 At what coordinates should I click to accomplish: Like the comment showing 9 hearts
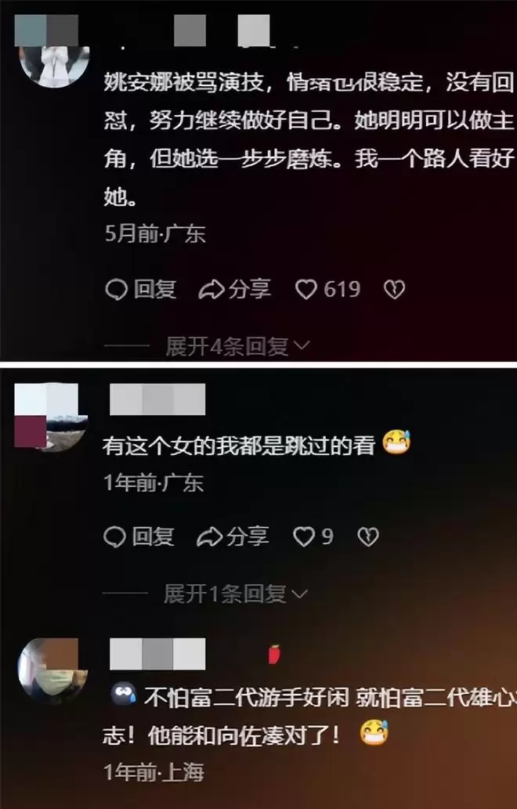[x=303, y=537]
